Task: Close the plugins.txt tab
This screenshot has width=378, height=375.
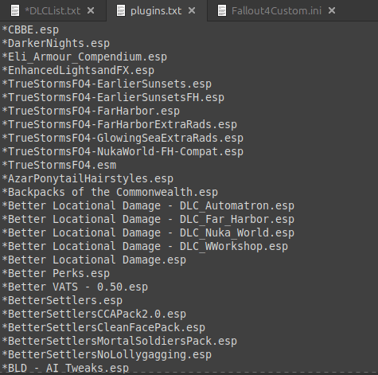Action: (192, 10)
